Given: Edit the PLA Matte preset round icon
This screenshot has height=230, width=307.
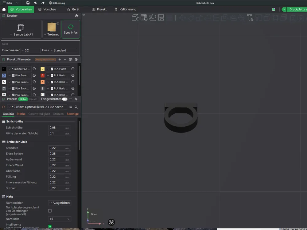Looking at the screenshot, I should click(x=73, y=69).
